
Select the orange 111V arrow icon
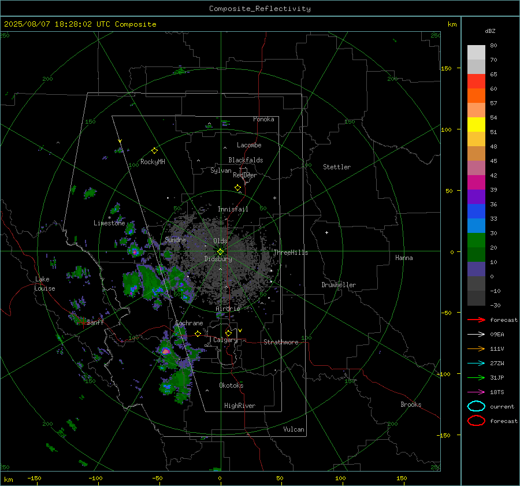(x=476, y=348)
